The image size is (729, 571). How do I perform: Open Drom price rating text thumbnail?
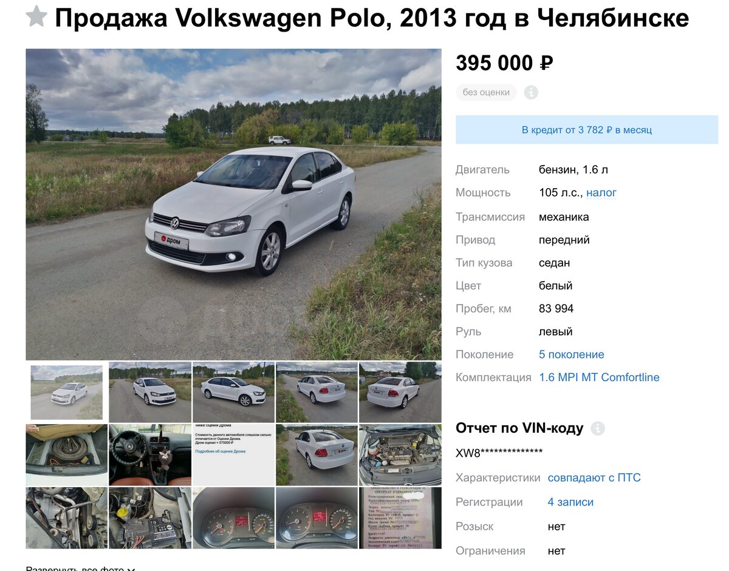tap(233, 454)
